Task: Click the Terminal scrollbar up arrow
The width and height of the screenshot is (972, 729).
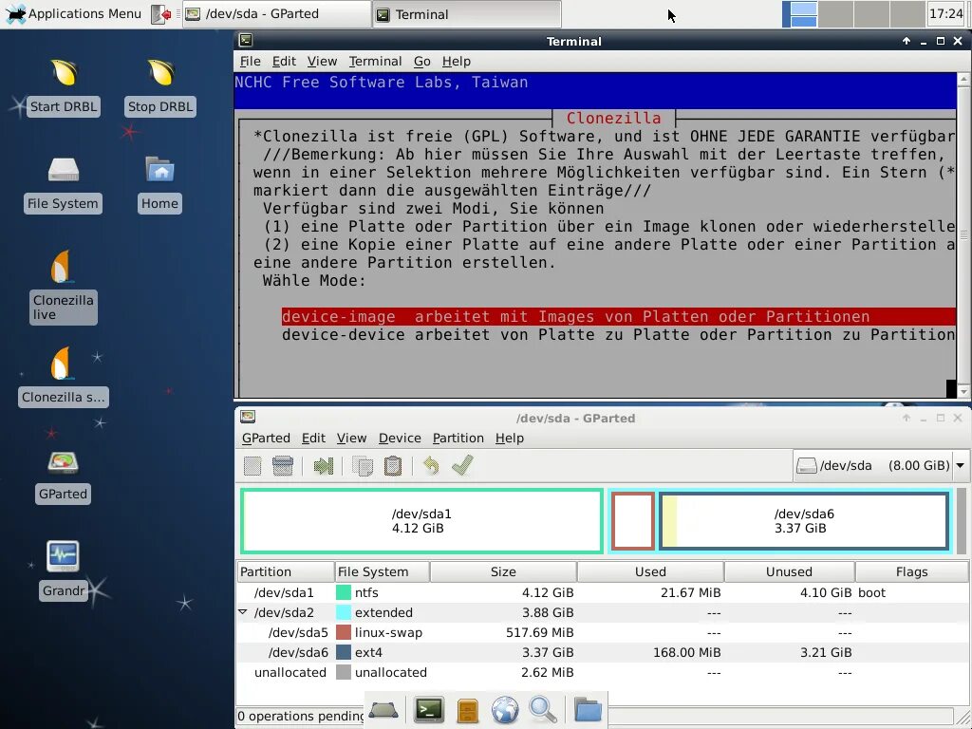Action: 963,80
